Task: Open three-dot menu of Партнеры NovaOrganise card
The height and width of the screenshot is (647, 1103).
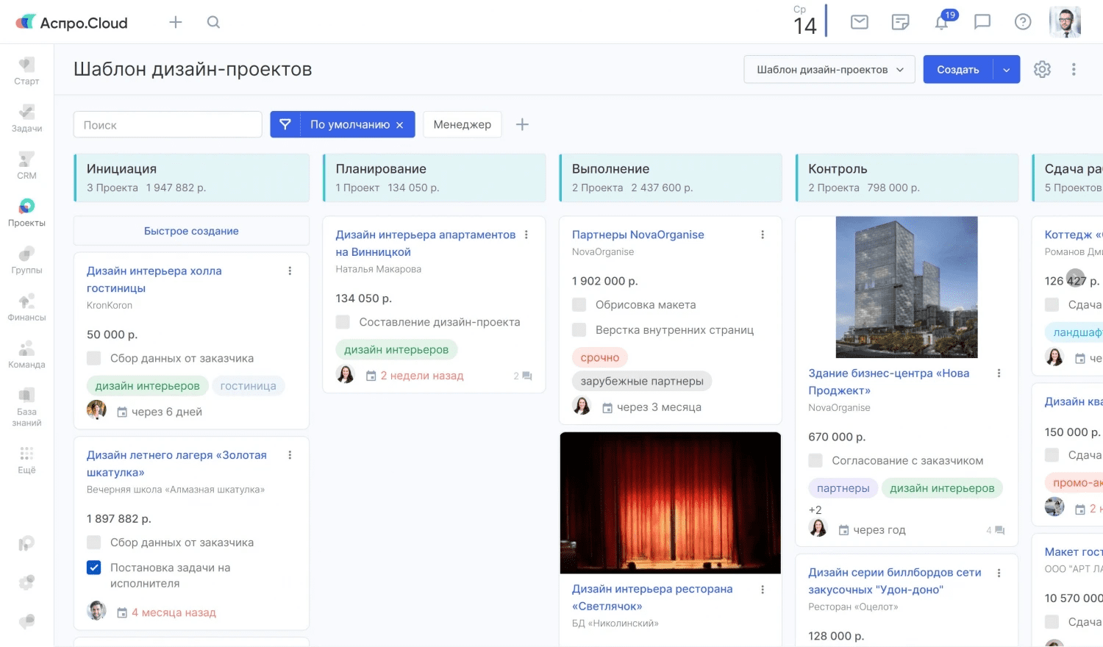Action: (x=763, y=235)
